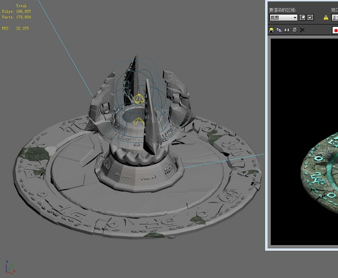Copy rendered image to clipboard
This screenshot has width=338, height=278.
click(279, 30)
